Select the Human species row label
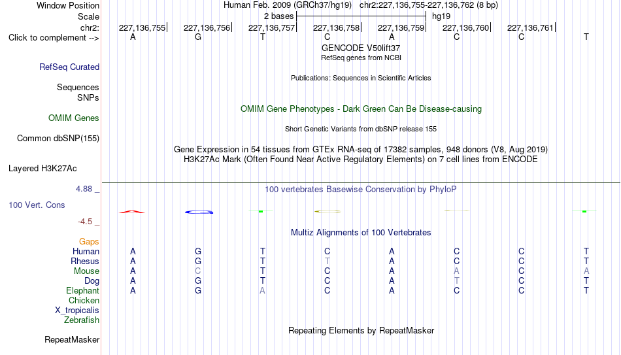The width and height of the screenshot is (621, 355). coord(86,251)
